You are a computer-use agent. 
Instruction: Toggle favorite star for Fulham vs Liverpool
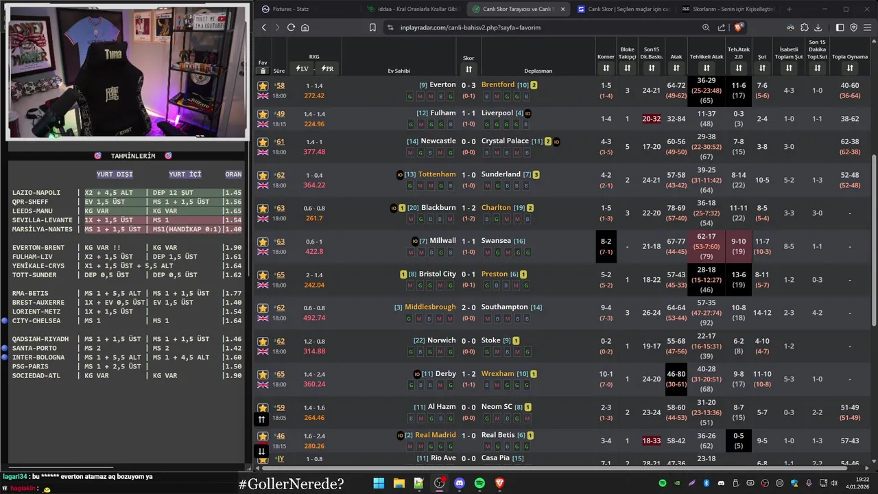(x=263, y=114)
